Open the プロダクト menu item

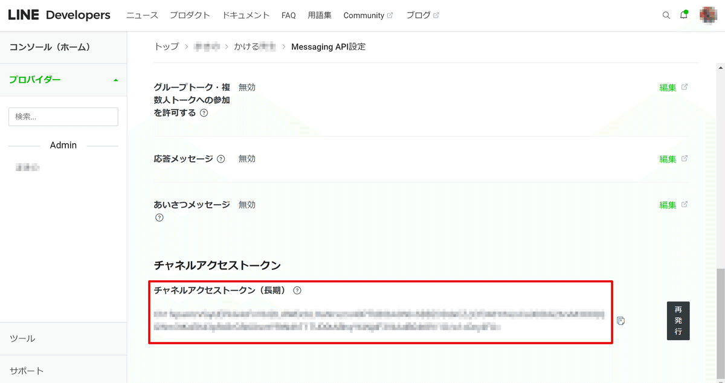[190, 15]
